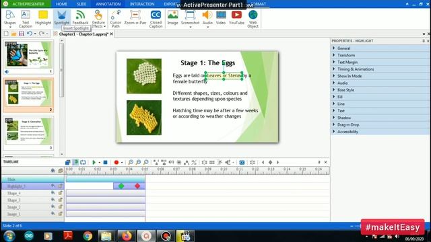Stop timeline playback
Image resolution: width=431 pixels, height=242 pixels.
105,162
